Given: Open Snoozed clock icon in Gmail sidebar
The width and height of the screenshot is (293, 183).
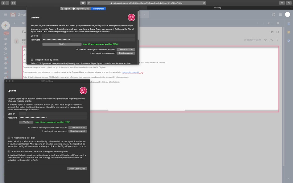Looking at the screenshot, I should tap(6, 39).
